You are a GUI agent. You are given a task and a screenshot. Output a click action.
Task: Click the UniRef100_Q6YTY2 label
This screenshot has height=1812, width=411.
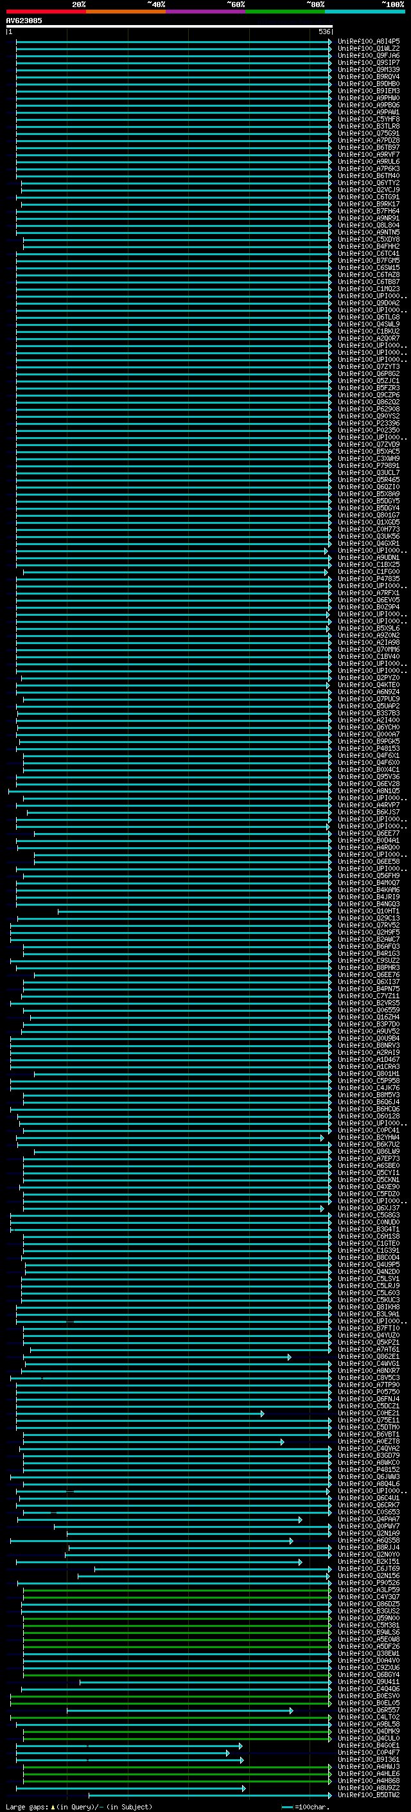369,183
